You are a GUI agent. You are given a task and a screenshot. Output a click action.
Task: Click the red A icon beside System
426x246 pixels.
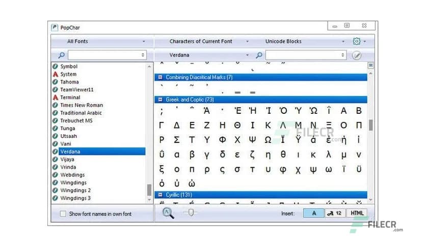click(56, 74)
